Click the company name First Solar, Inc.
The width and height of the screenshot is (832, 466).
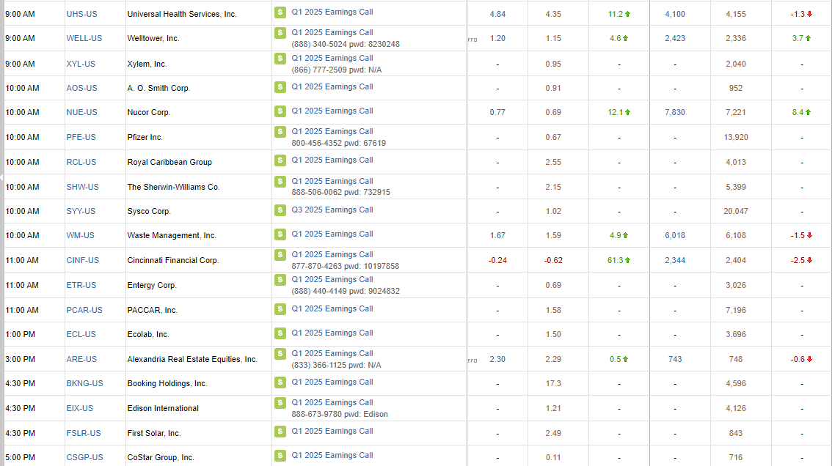click(154, 433)
